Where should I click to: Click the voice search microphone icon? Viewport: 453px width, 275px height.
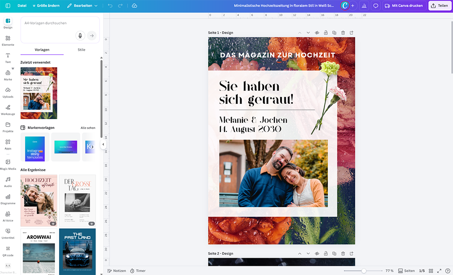81,36
